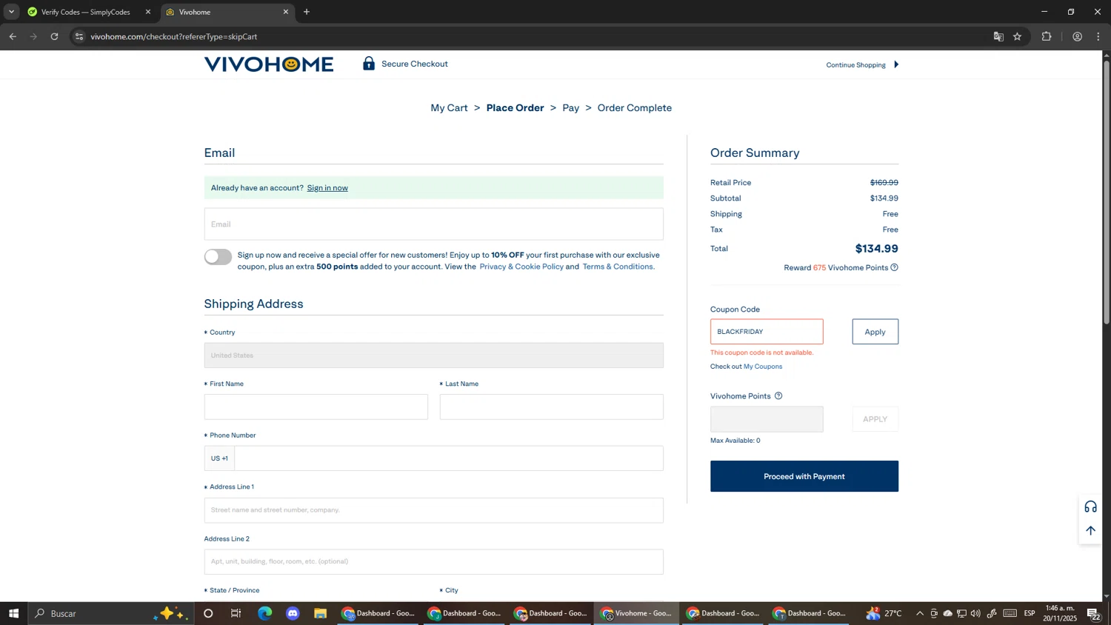This screenshot has width=1111, height=625.
Task: Open Windows Start menu
Action: pos(13,613)
